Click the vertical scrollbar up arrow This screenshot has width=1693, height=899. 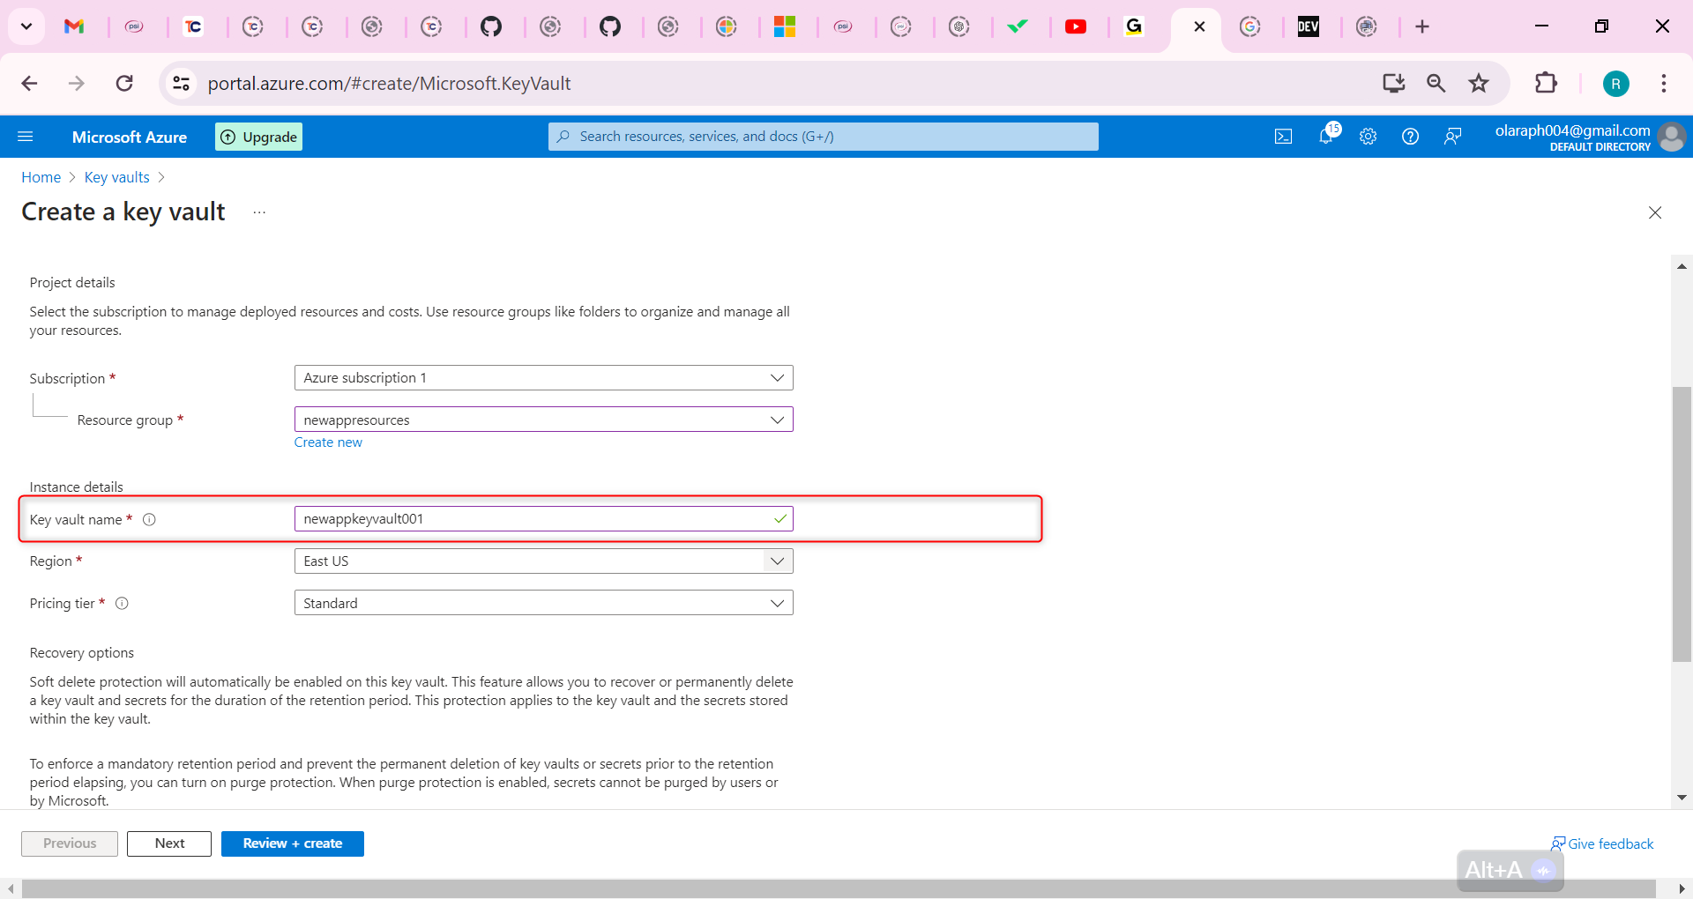[1682, 266]
